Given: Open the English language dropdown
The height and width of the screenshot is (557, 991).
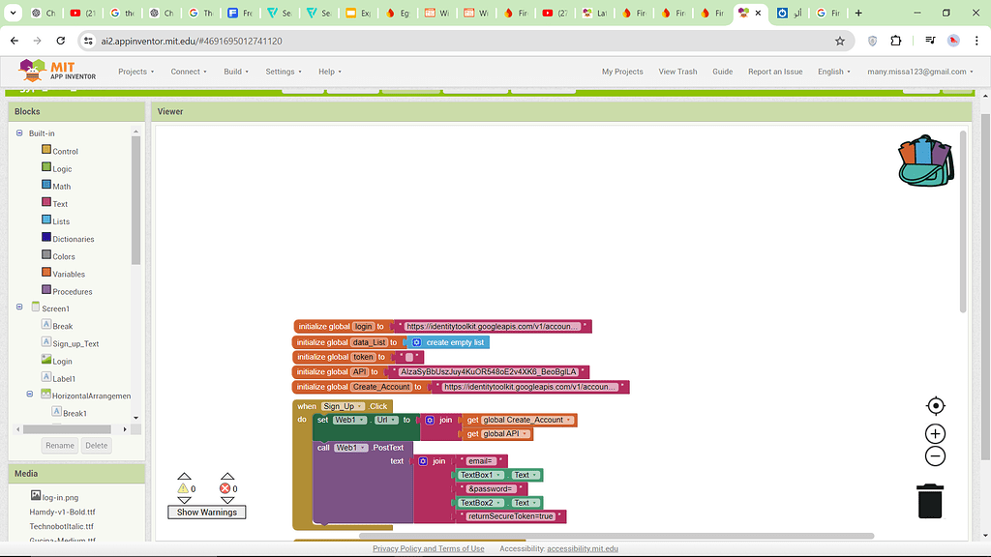Looking at the screenshot, I should click(834, 71).
